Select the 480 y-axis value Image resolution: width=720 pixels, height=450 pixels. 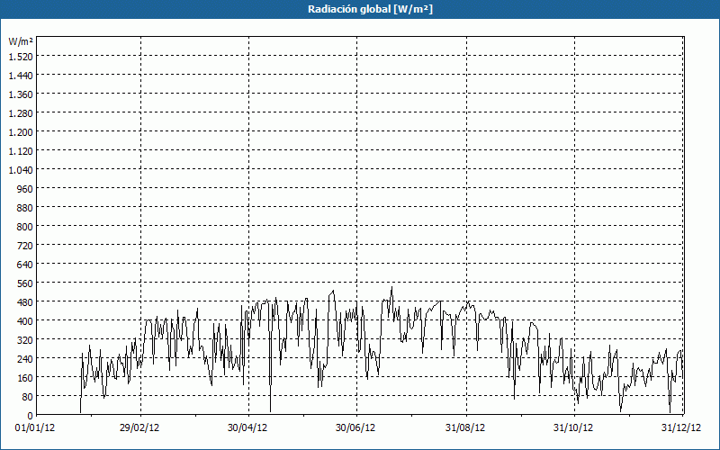pos(25,302)
